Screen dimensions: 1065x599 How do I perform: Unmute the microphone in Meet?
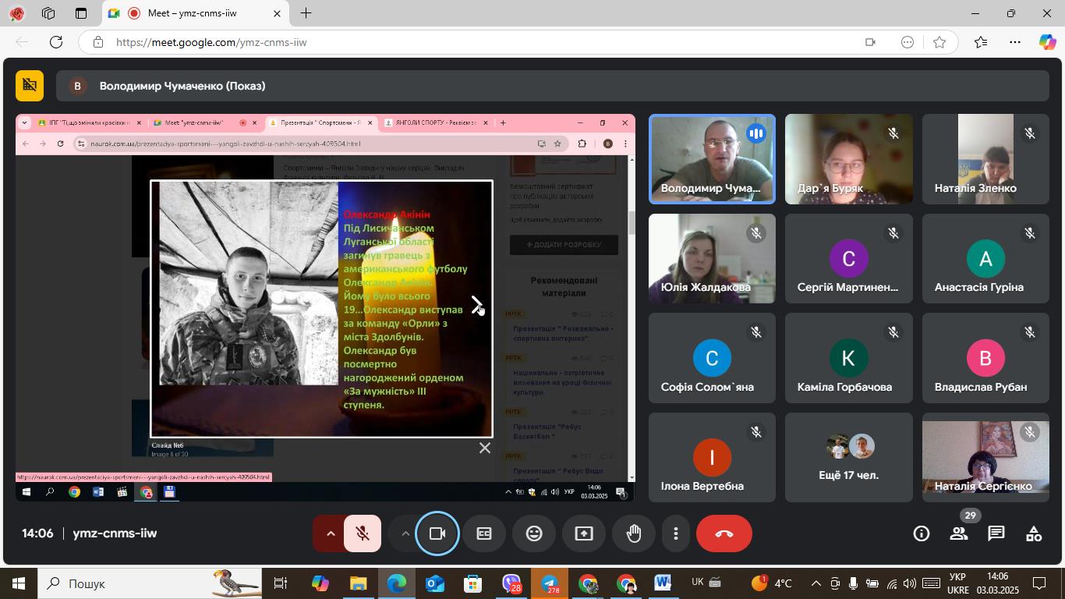point(363,533)
